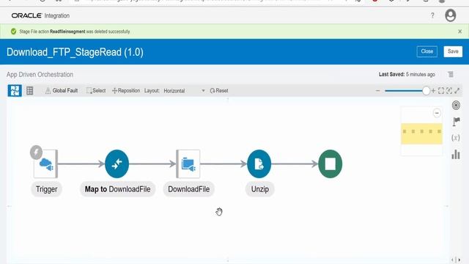Click the Oracle Integration logo
The width and height of the screenshot is (469, 264).
40,15
